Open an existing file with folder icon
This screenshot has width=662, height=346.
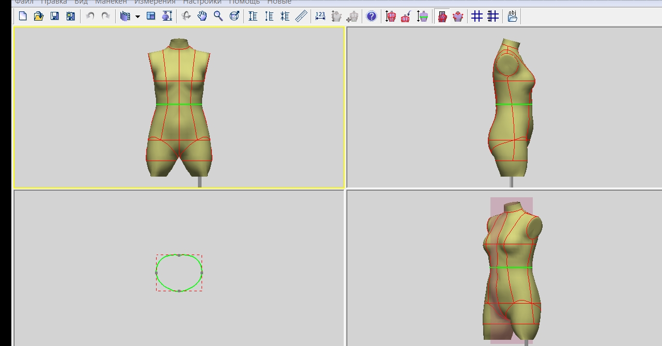[39, 16]
